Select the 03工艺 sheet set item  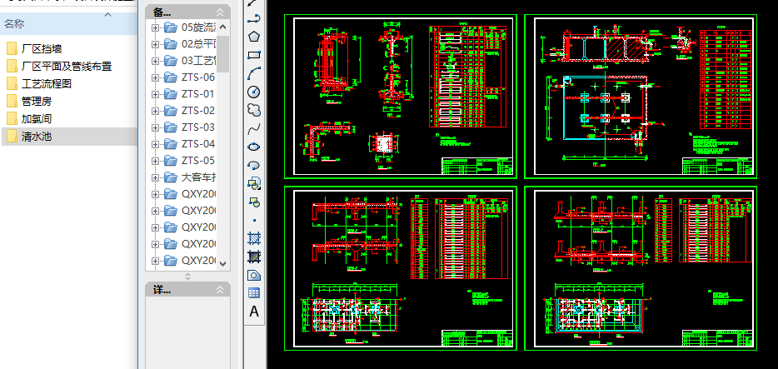[x=198, y=61]
